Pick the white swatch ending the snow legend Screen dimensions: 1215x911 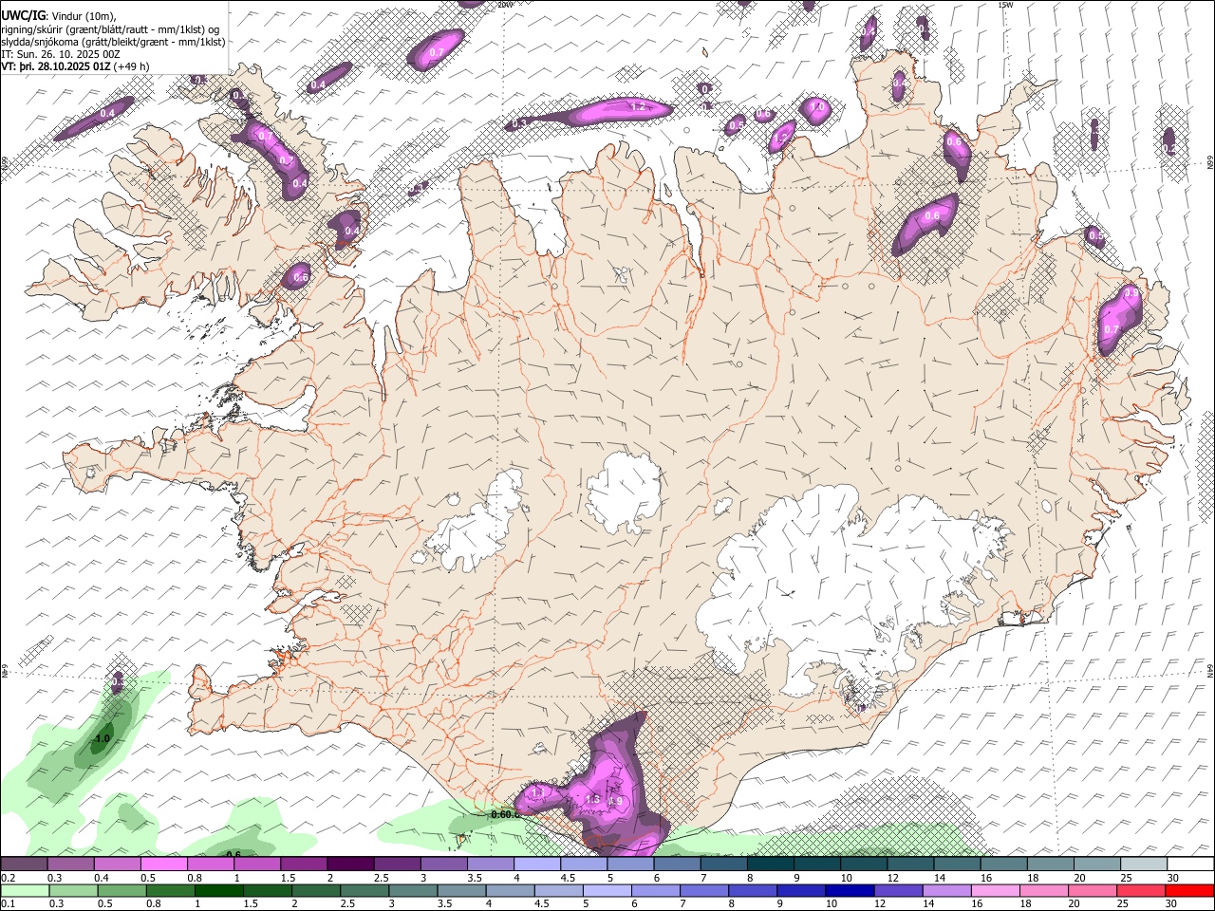1189,865
